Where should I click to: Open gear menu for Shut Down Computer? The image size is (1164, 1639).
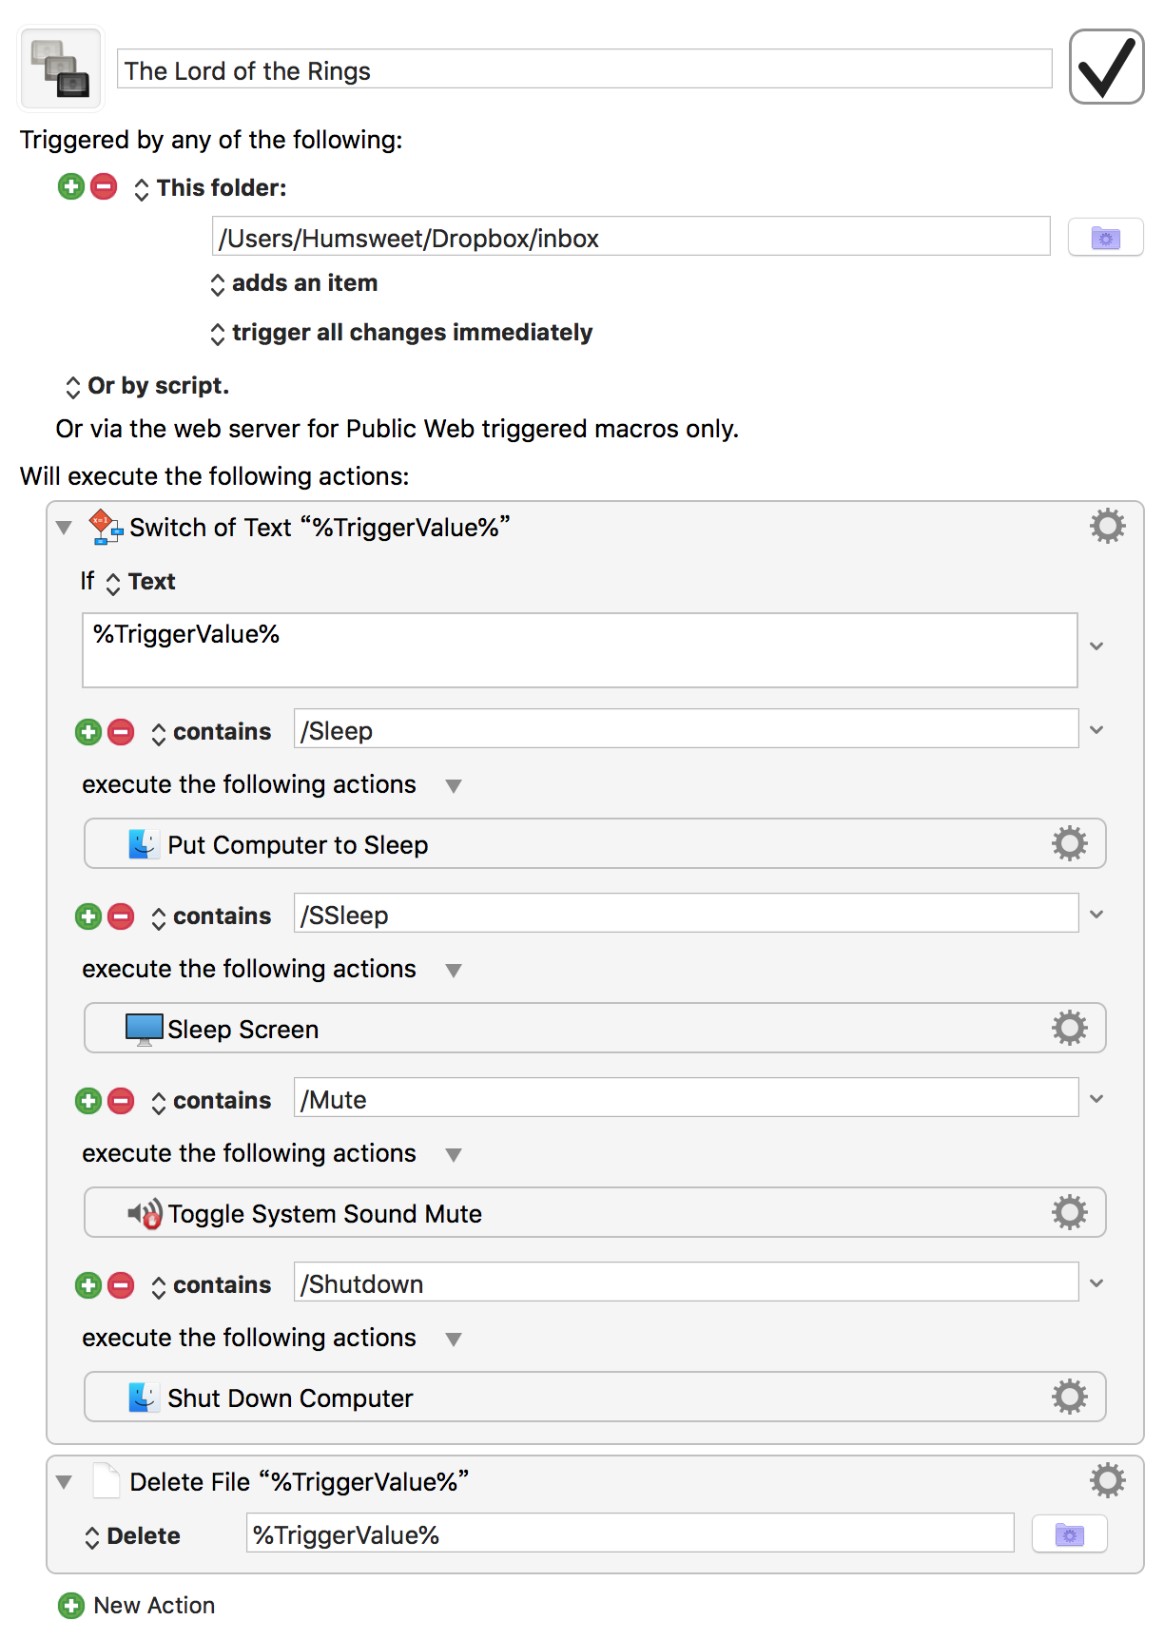pos(1069,1397)
